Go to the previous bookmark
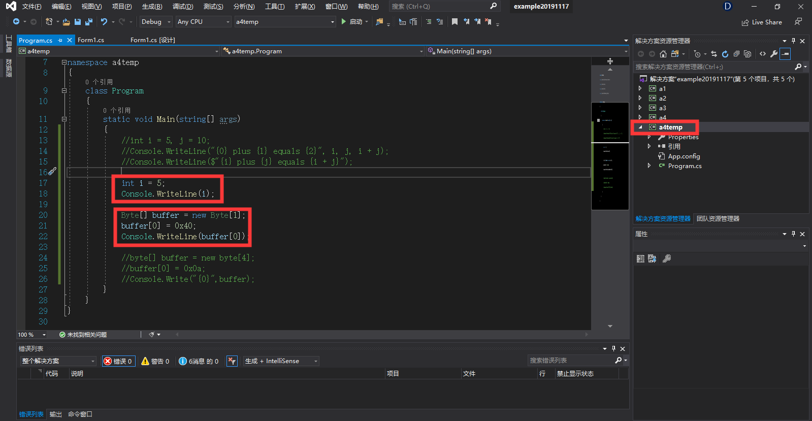The height and width of the screenshot is (421, 812). click(466, 22)
